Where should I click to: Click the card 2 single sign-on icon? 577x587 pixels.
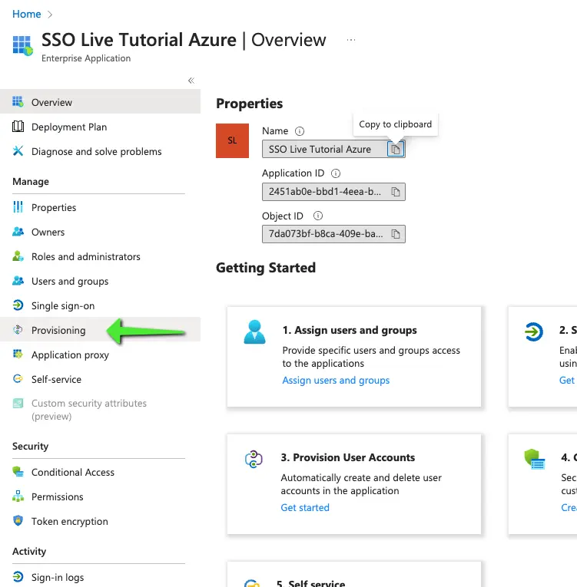[534, 331]
